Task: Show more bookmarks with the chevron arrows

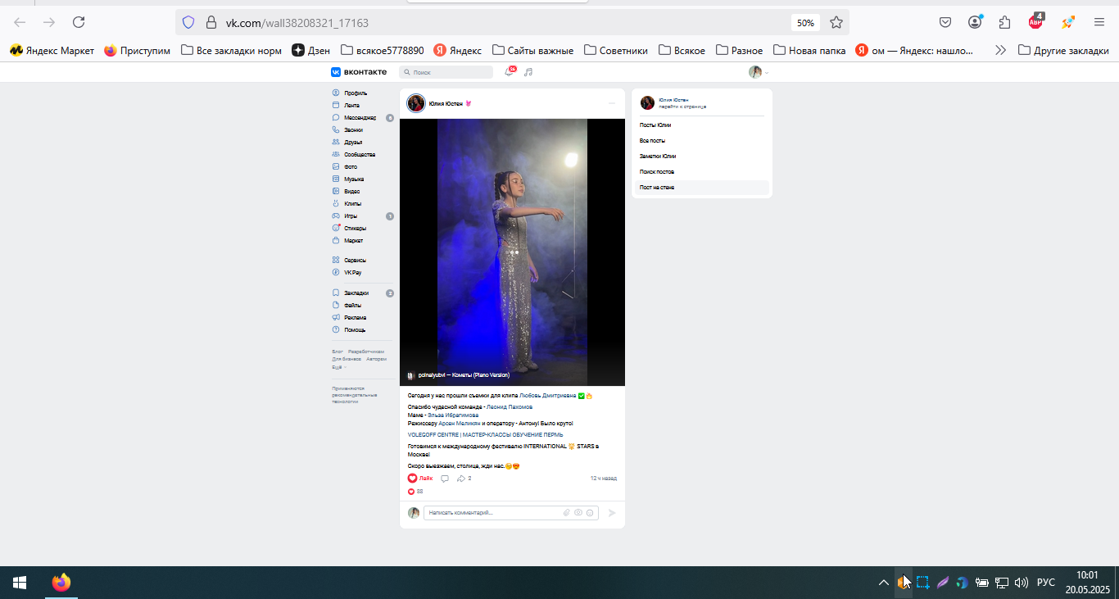Action: 1000,50
